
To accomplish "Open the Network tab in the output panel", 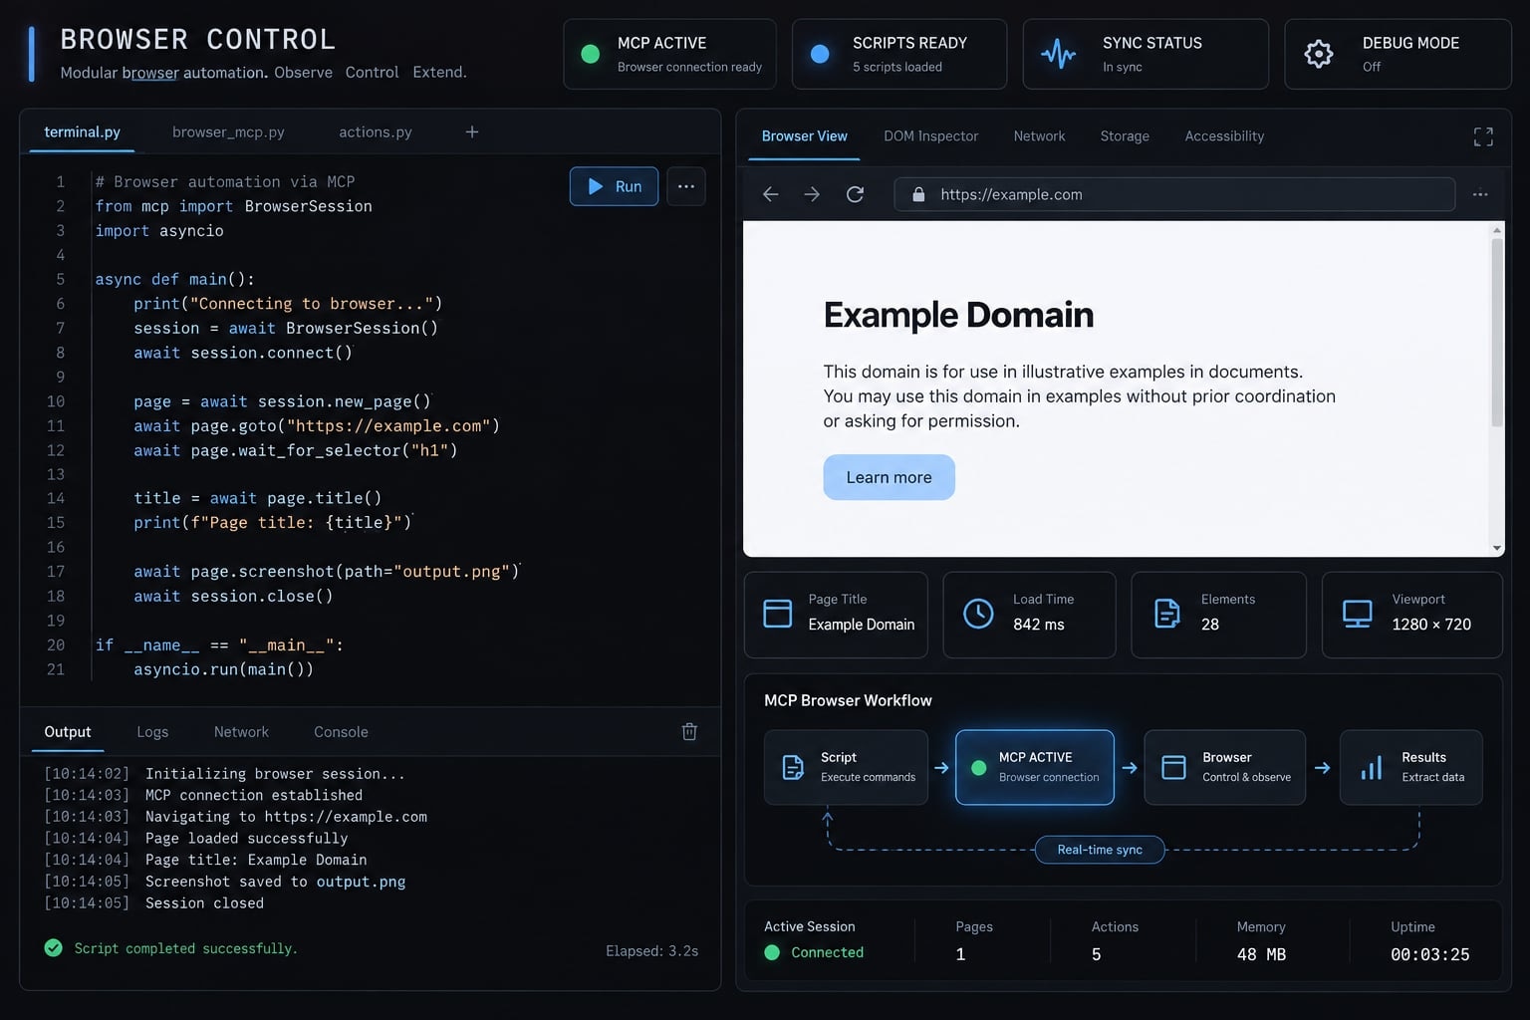I will 241,732.
